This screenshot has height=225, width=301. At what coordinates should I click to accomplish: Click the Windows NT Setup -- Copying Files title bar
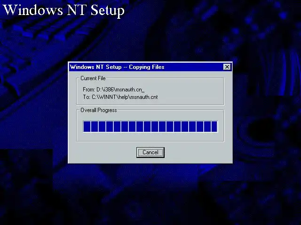[150, 67]
